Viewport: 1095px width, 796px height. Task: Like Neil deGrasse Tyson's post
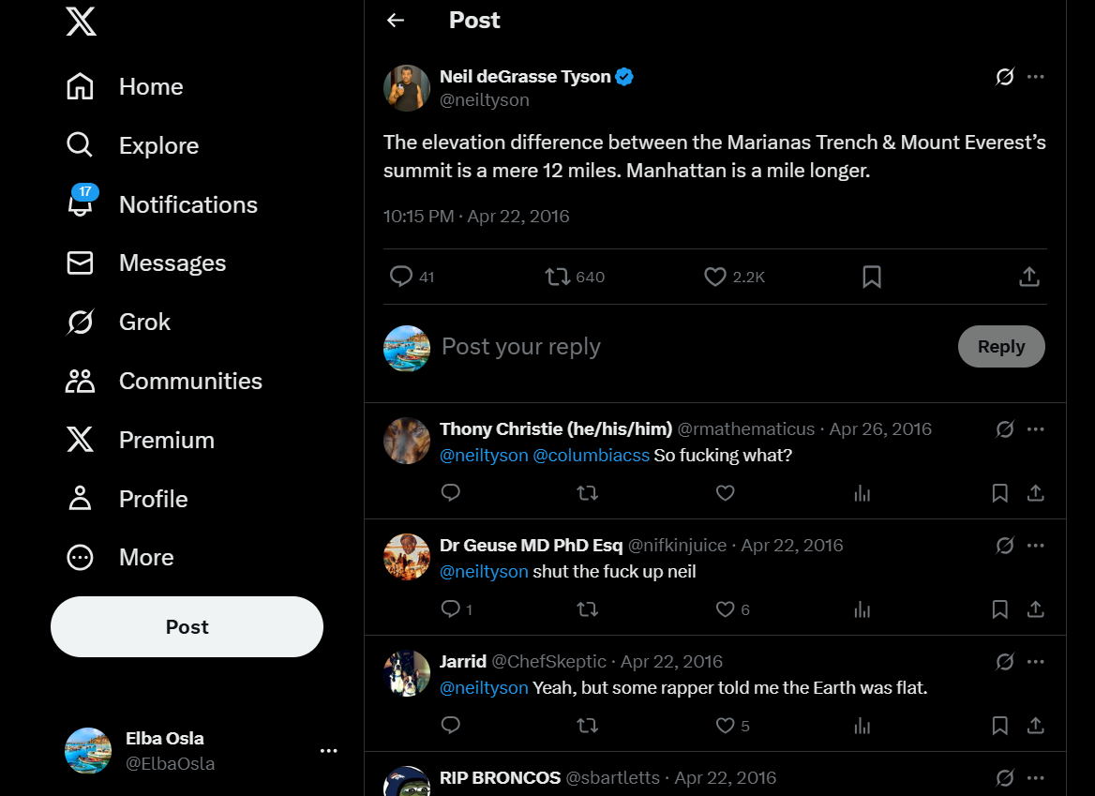[715, 277]
